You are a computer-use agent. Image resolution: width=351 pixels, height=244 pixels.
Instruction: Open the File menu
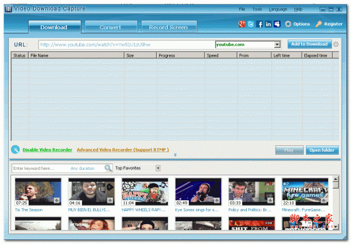[242, 9]
